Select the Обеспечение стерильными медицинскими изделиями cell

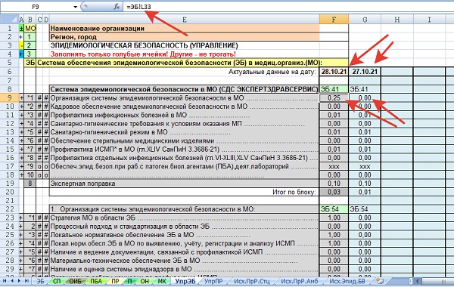click(184, 140)
